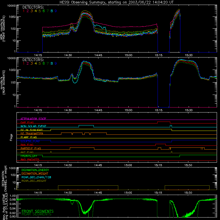Select the PARTICLE_FLAG label
220x220 pixels.
pos(31,148)
